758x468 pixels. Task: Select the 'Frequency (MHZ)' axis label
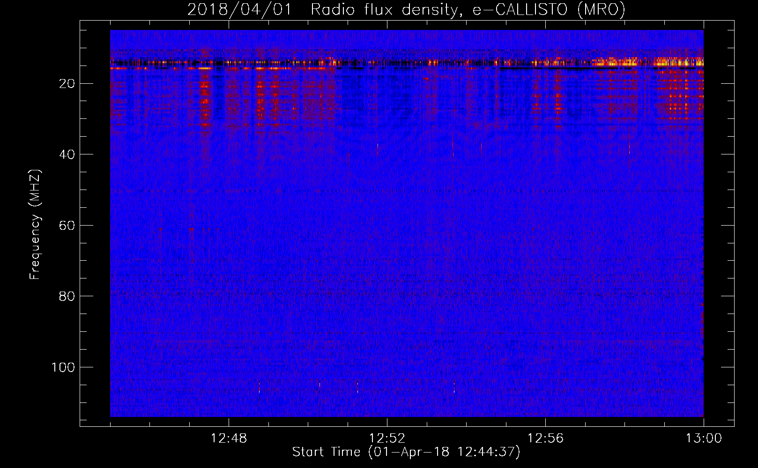pyautogui.click(x=35, y=224)
